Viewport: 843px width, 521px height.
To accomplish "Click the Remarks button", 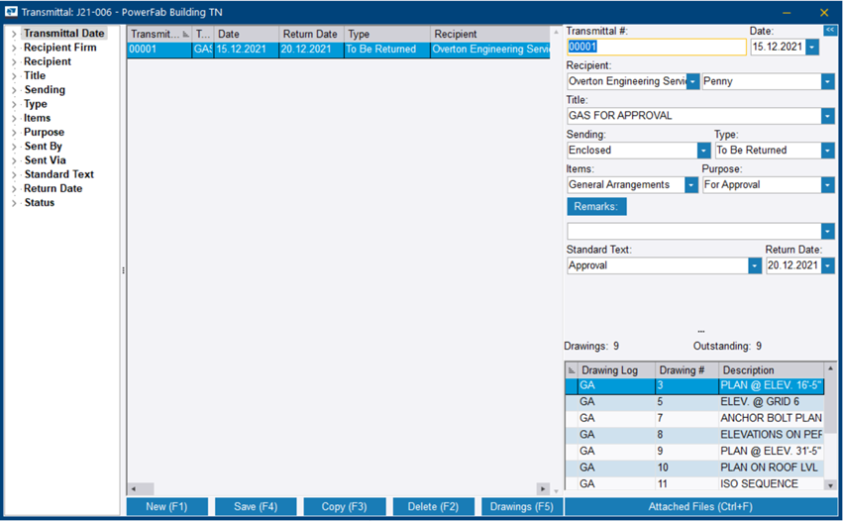I will 596,207.
